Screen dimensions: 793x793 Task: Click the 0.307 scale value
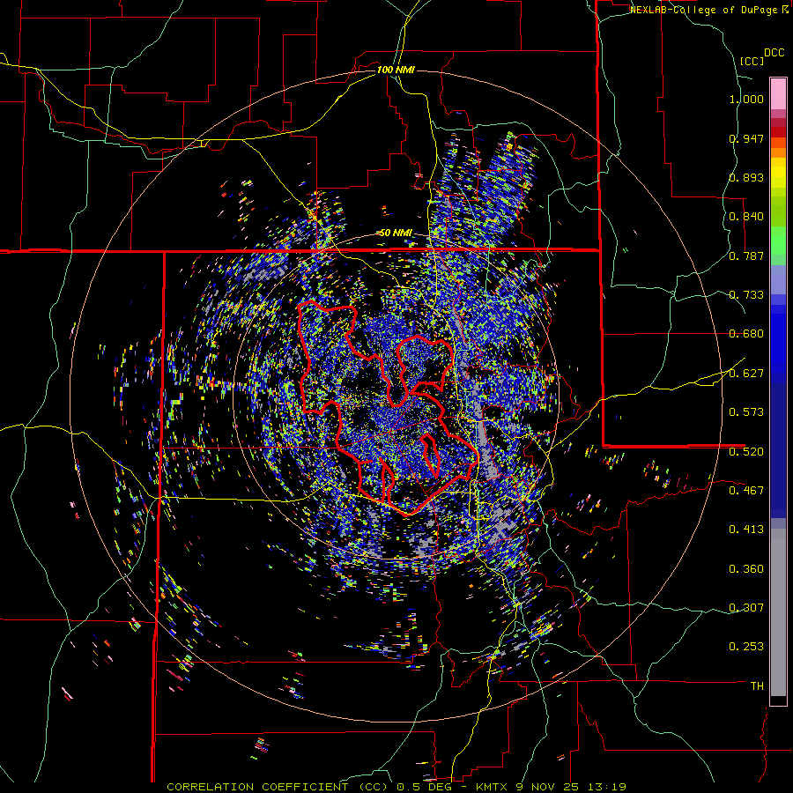point(746,607)
